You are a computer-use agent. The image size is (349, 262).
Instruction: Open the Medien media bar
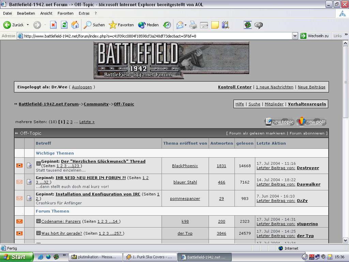pyautogui.click(x=148, y=25)
